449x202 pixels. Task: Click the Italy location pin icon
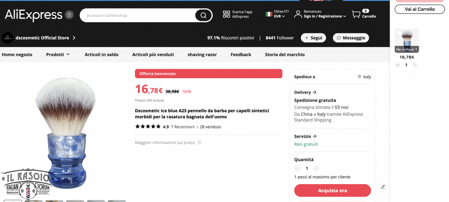359,77
